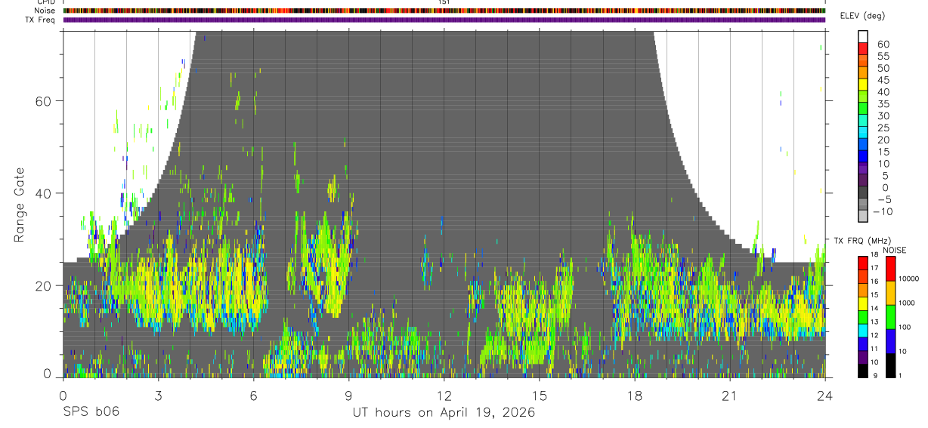The height and width of the screenshot is (428, 928).
Task: Click the y-axis tick label "60"
Action: click(43, 101)
